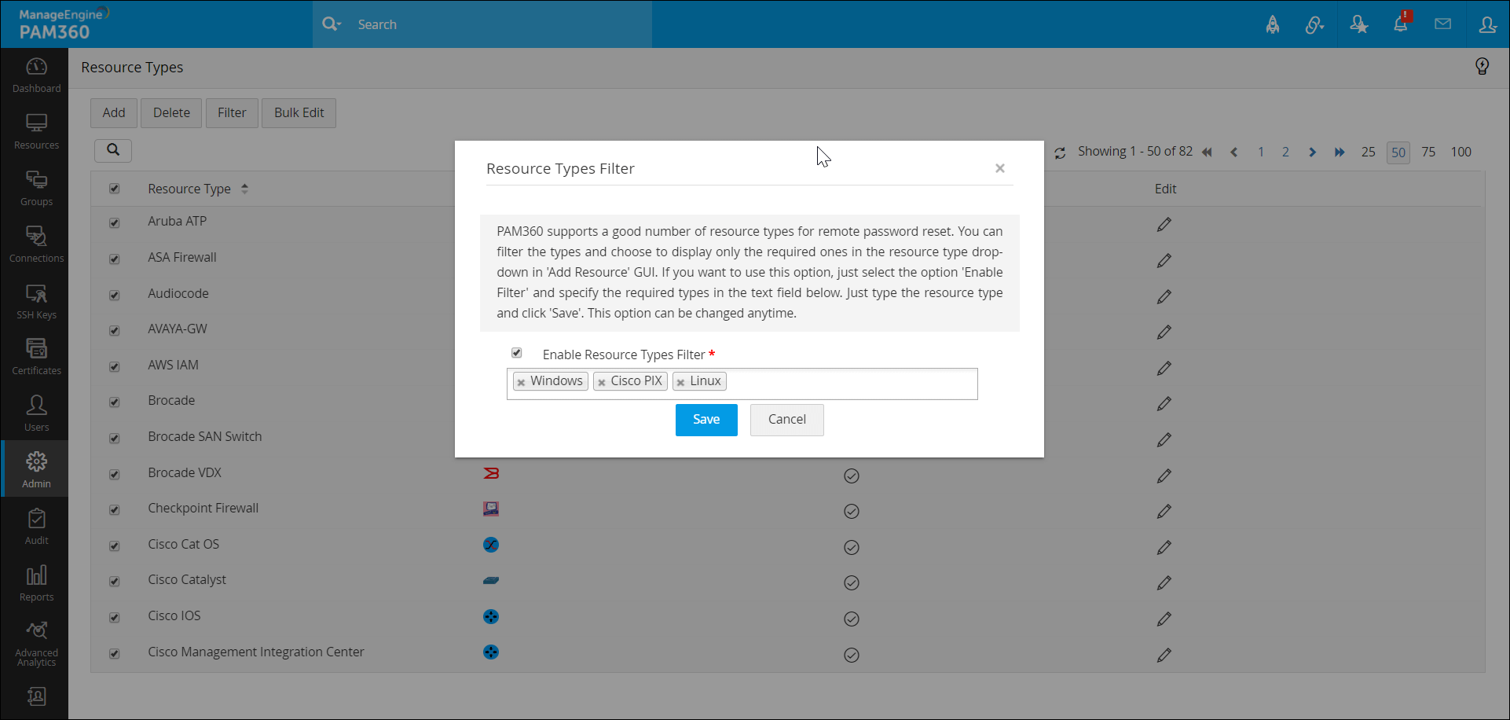Click the Add button

(x=114, y=113)
